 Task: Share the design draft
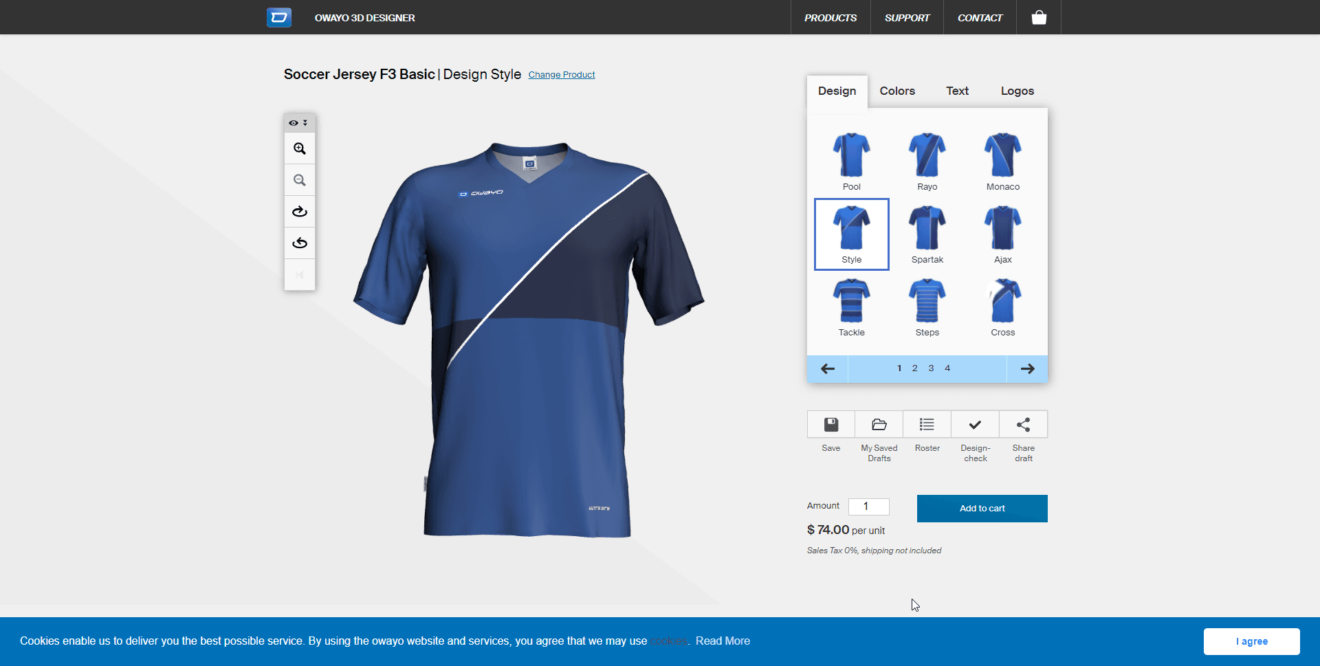[x=1023, y=424]
